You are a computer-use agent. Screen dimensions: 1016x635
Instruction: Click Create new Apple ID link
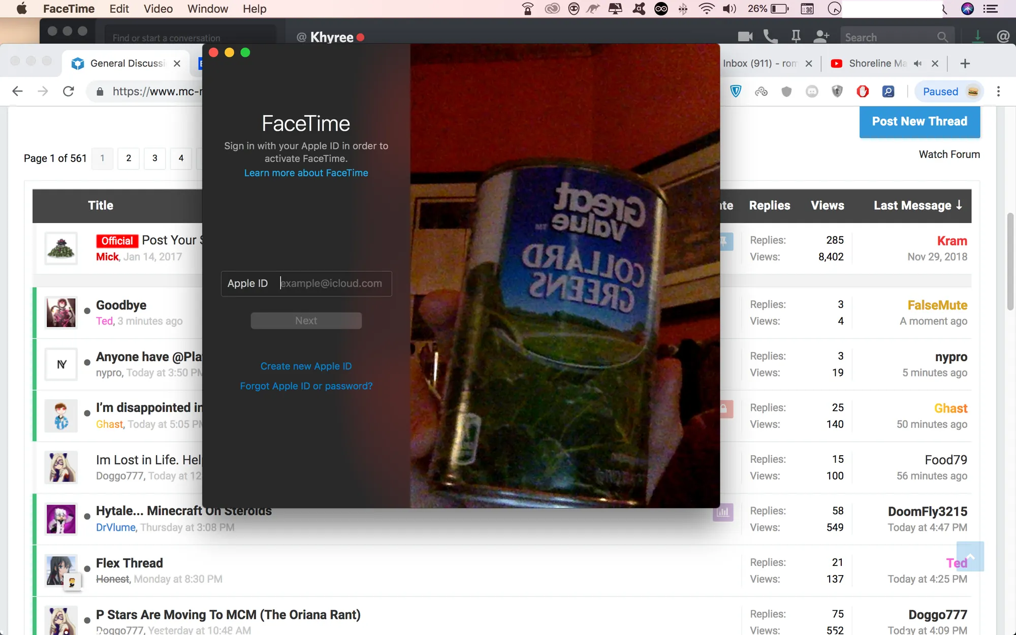[x=306, y=366]
